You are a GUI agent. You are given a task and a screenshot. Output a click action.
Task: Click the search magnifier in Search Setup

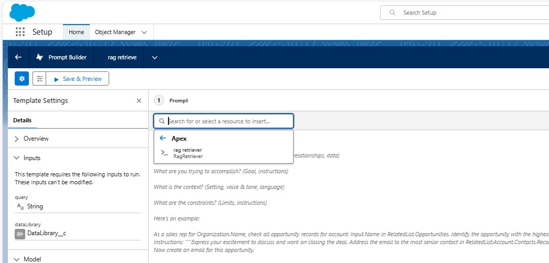point(393,13)
